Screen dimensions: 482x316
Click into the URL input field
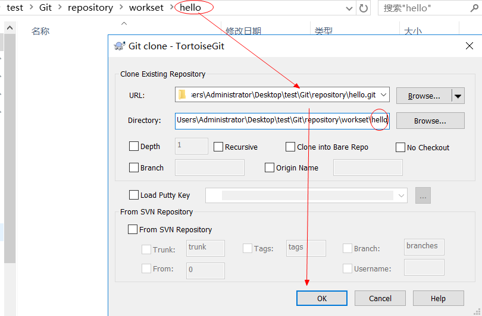282,95
